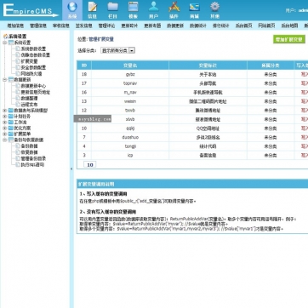Image resolution: width=308 pixels, height=308 pixels.
Task: Collapse the 备份与恢复数据 tree node
Action: 4,140
